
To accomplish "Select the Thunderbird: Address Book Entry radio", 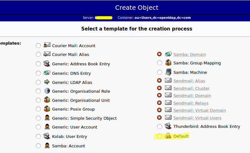I will pos(160,127).
